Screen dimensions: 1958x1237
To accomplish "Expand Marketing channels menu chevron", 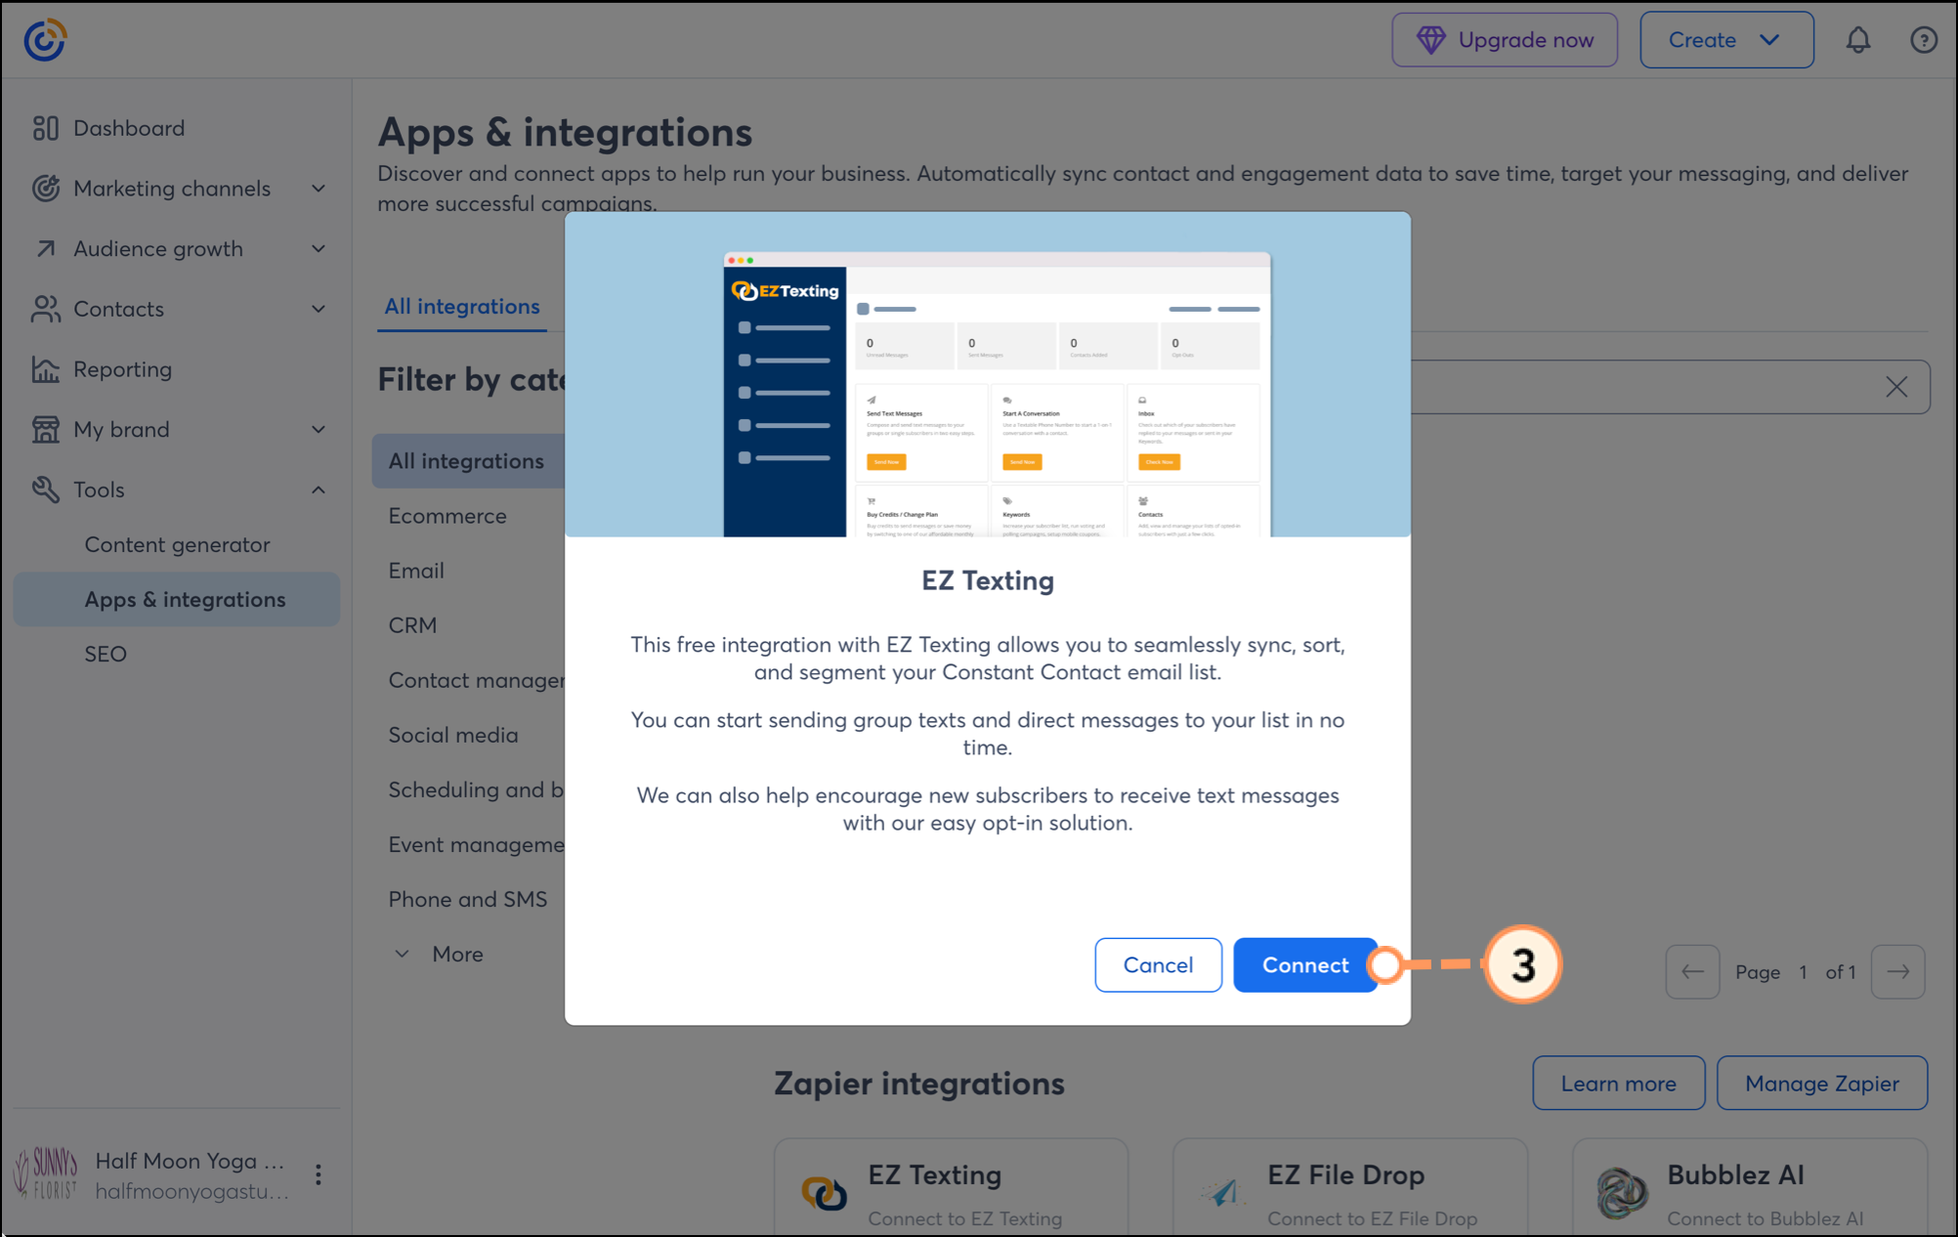I will (x=319, y=189).
